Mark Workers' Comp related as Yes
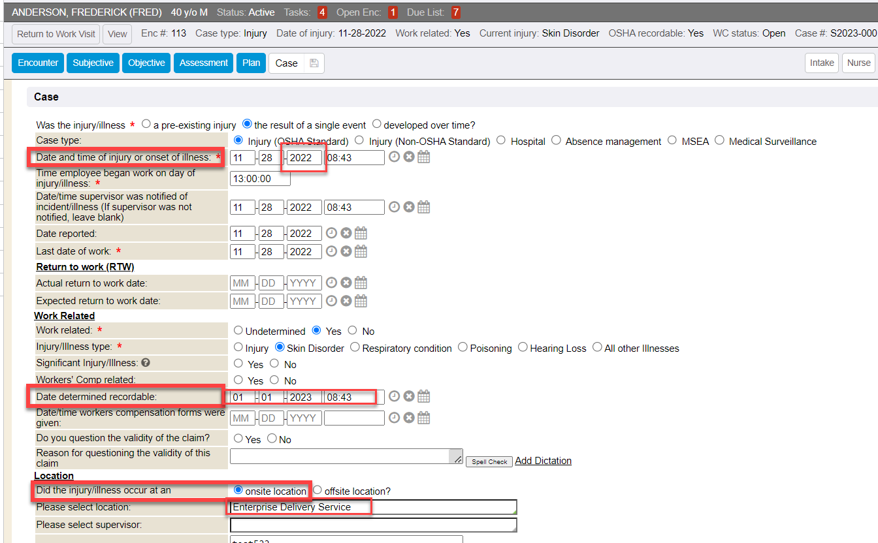This screenshot has height=543, width=878. click(238, 380)
